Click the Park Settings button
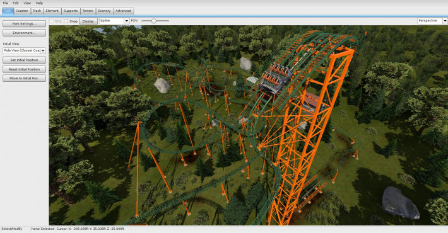448x233 pixels. point(24,24)
